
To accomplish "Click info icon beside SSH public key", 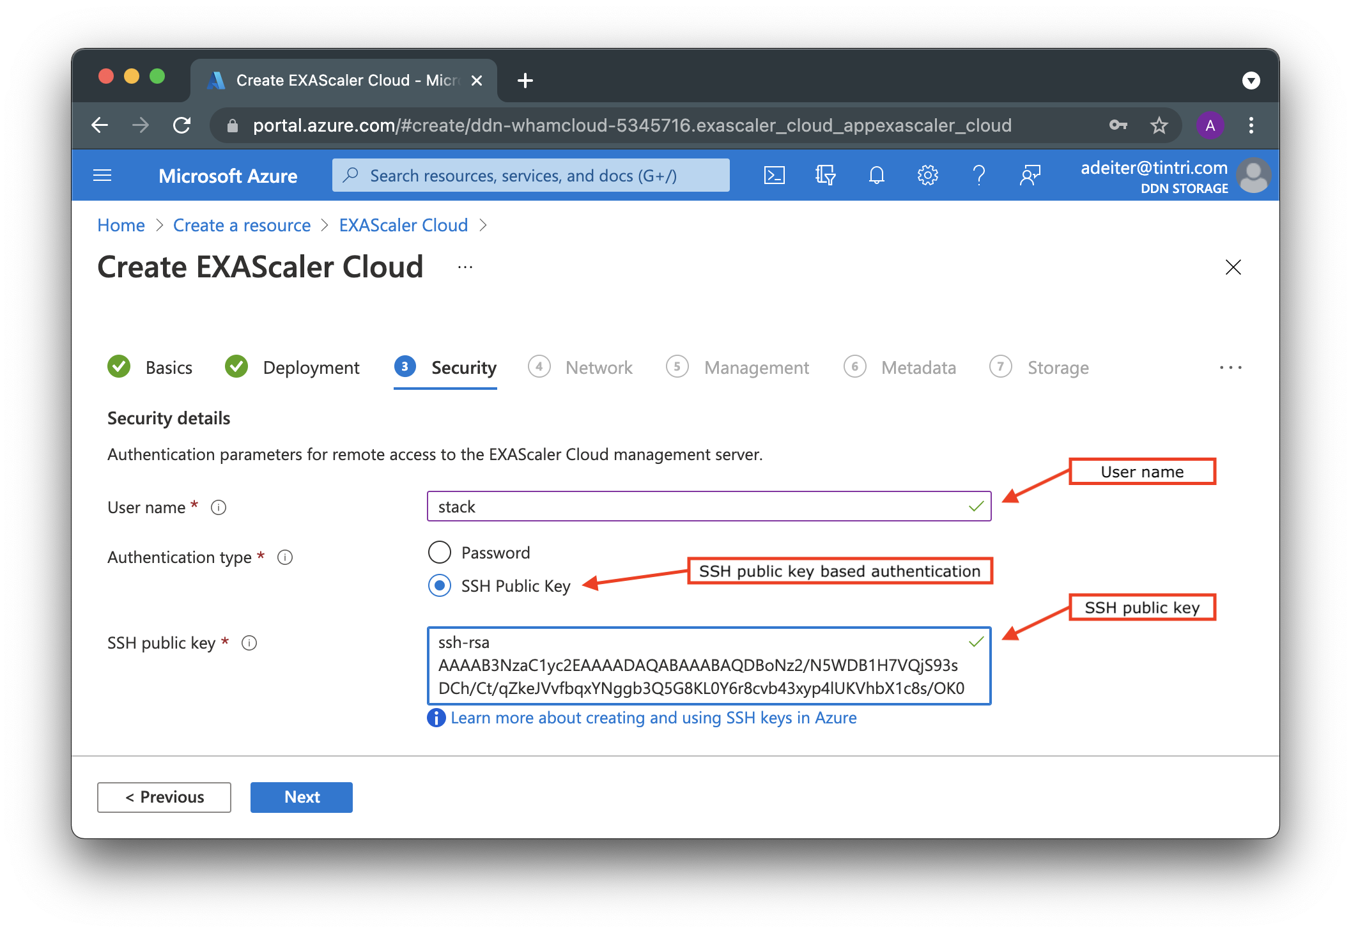I will pyautogui.click(x=249, y=643).
